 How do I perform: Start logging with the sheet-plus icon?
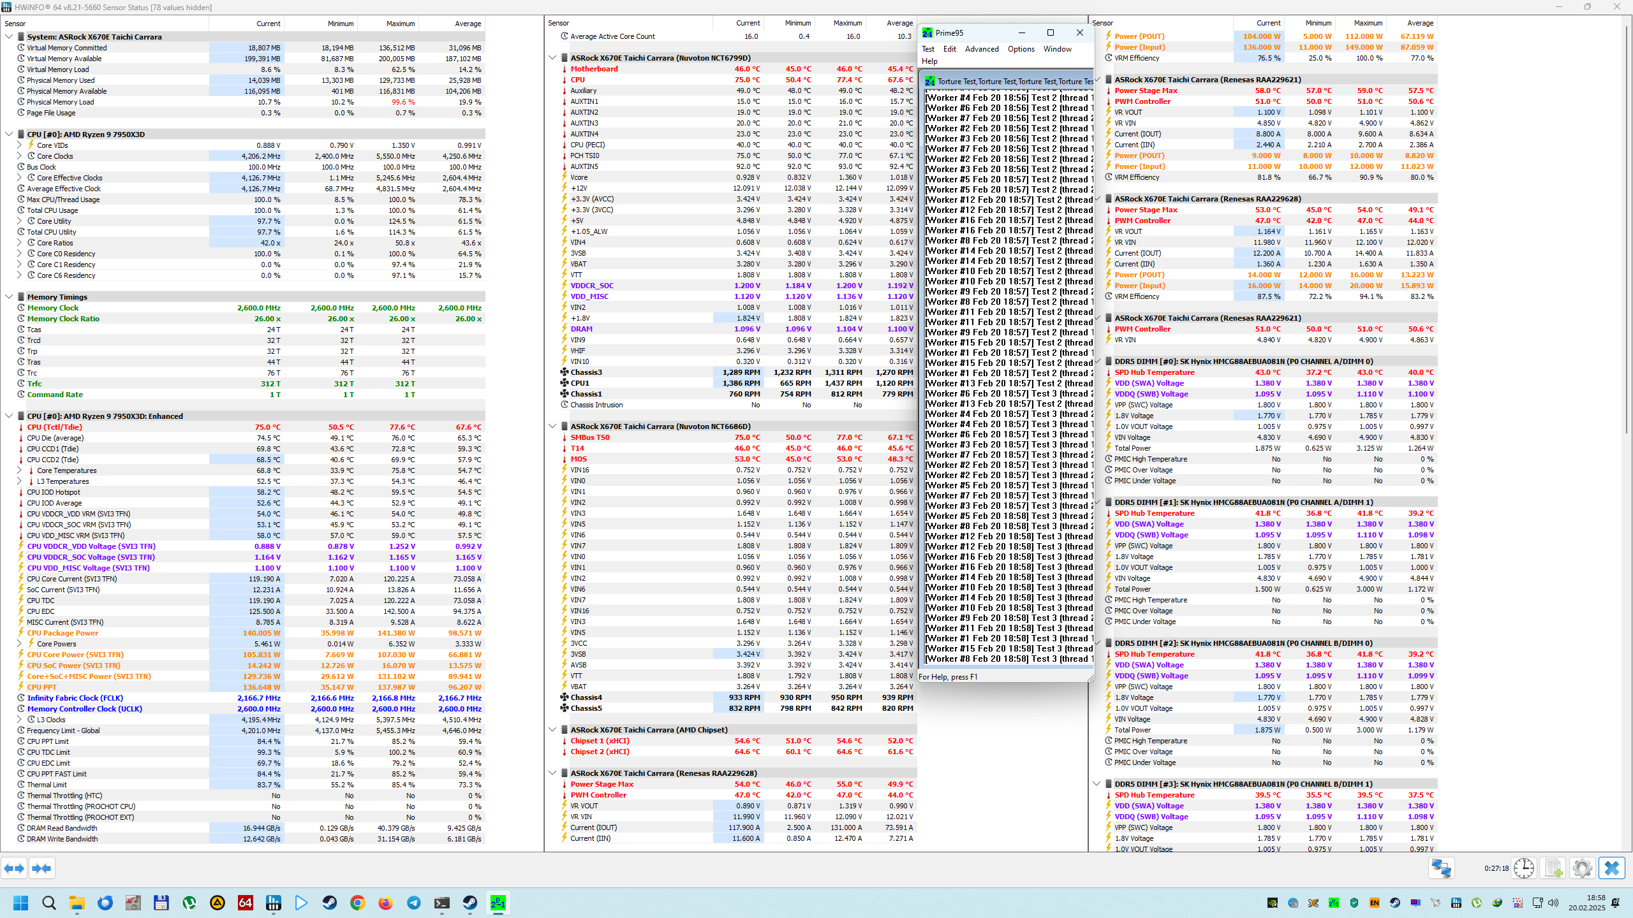[x=1553, y=868]
